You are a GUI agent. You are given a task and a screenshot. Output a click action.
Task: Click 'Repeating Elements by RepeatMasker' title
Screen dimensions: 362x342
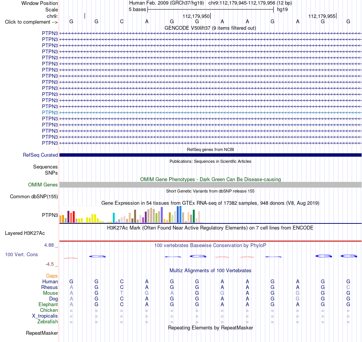210,328
